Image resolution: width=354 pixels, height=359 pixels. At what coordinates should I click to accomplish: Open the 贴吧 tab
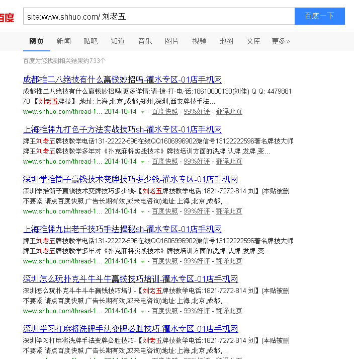click(x=91, y=41)
